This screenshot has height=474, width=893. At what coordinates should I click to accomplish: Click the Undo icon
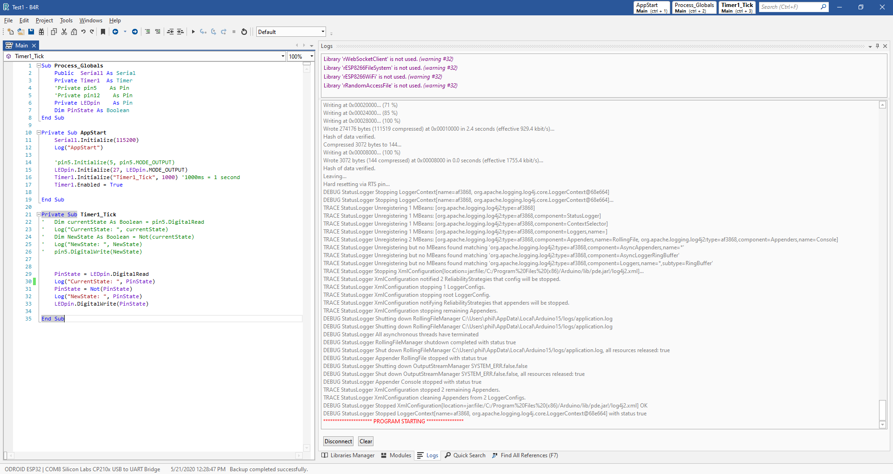point(83,32)
